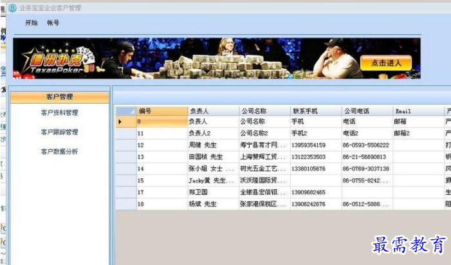Screen dimensions: 451x265
Task: Click mobile number 13122353503
Action: 316,157
